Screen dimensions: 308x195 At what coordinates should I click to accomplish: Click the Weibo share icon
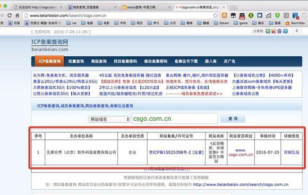(273, 31)
